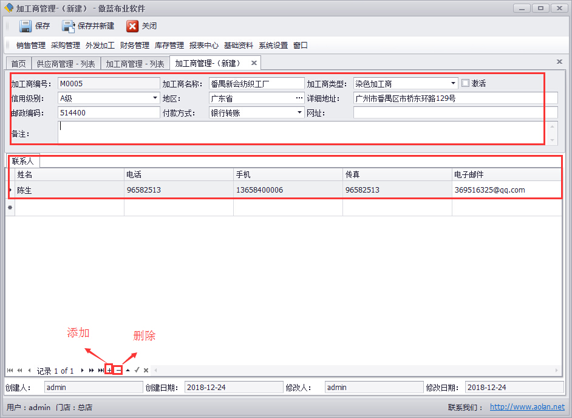Open the www.aolan.net link
This screenshot has height=418, width=572.
(526, 407)
